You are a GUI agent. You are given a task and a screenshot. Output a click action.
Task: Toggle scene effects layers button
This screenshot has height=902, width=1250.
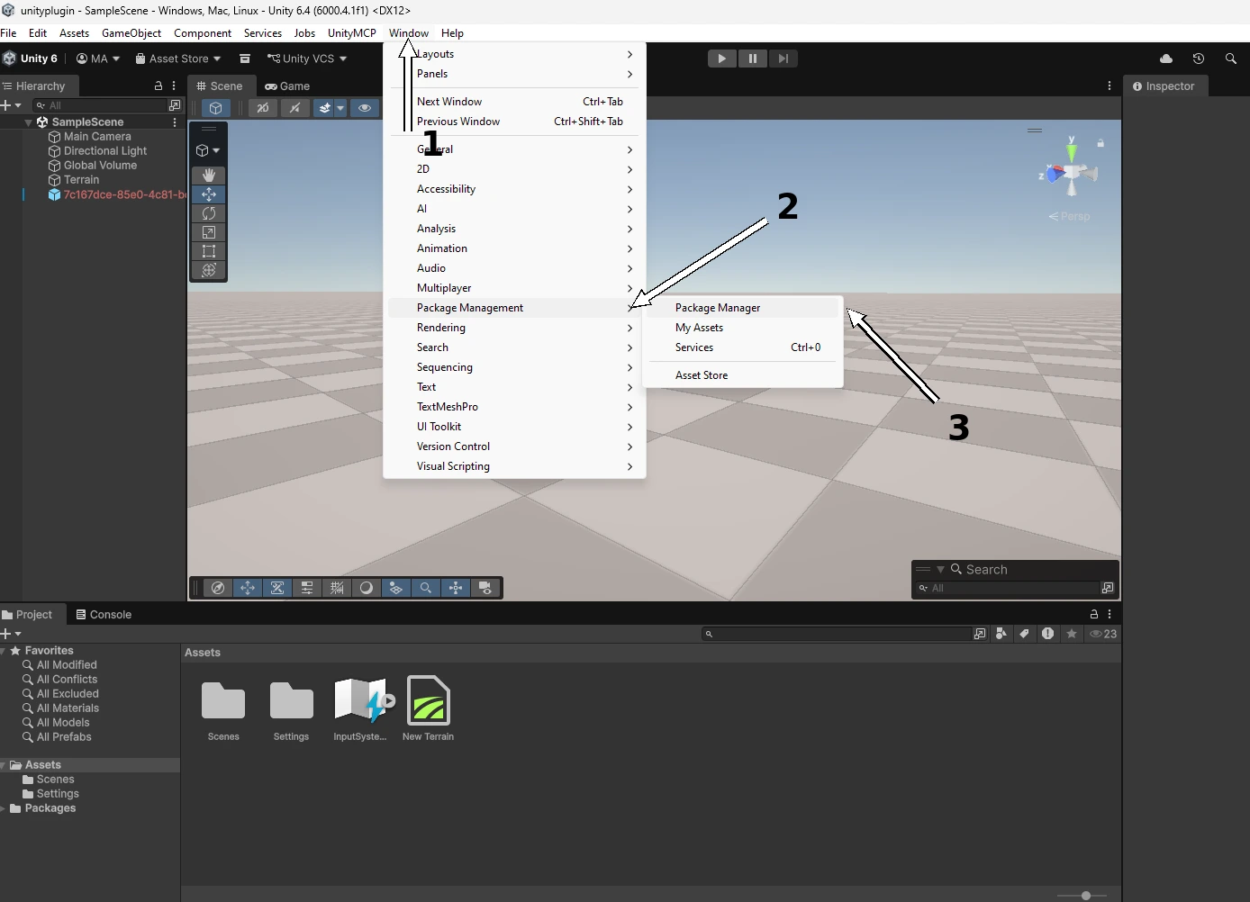[x=323, y=108]
